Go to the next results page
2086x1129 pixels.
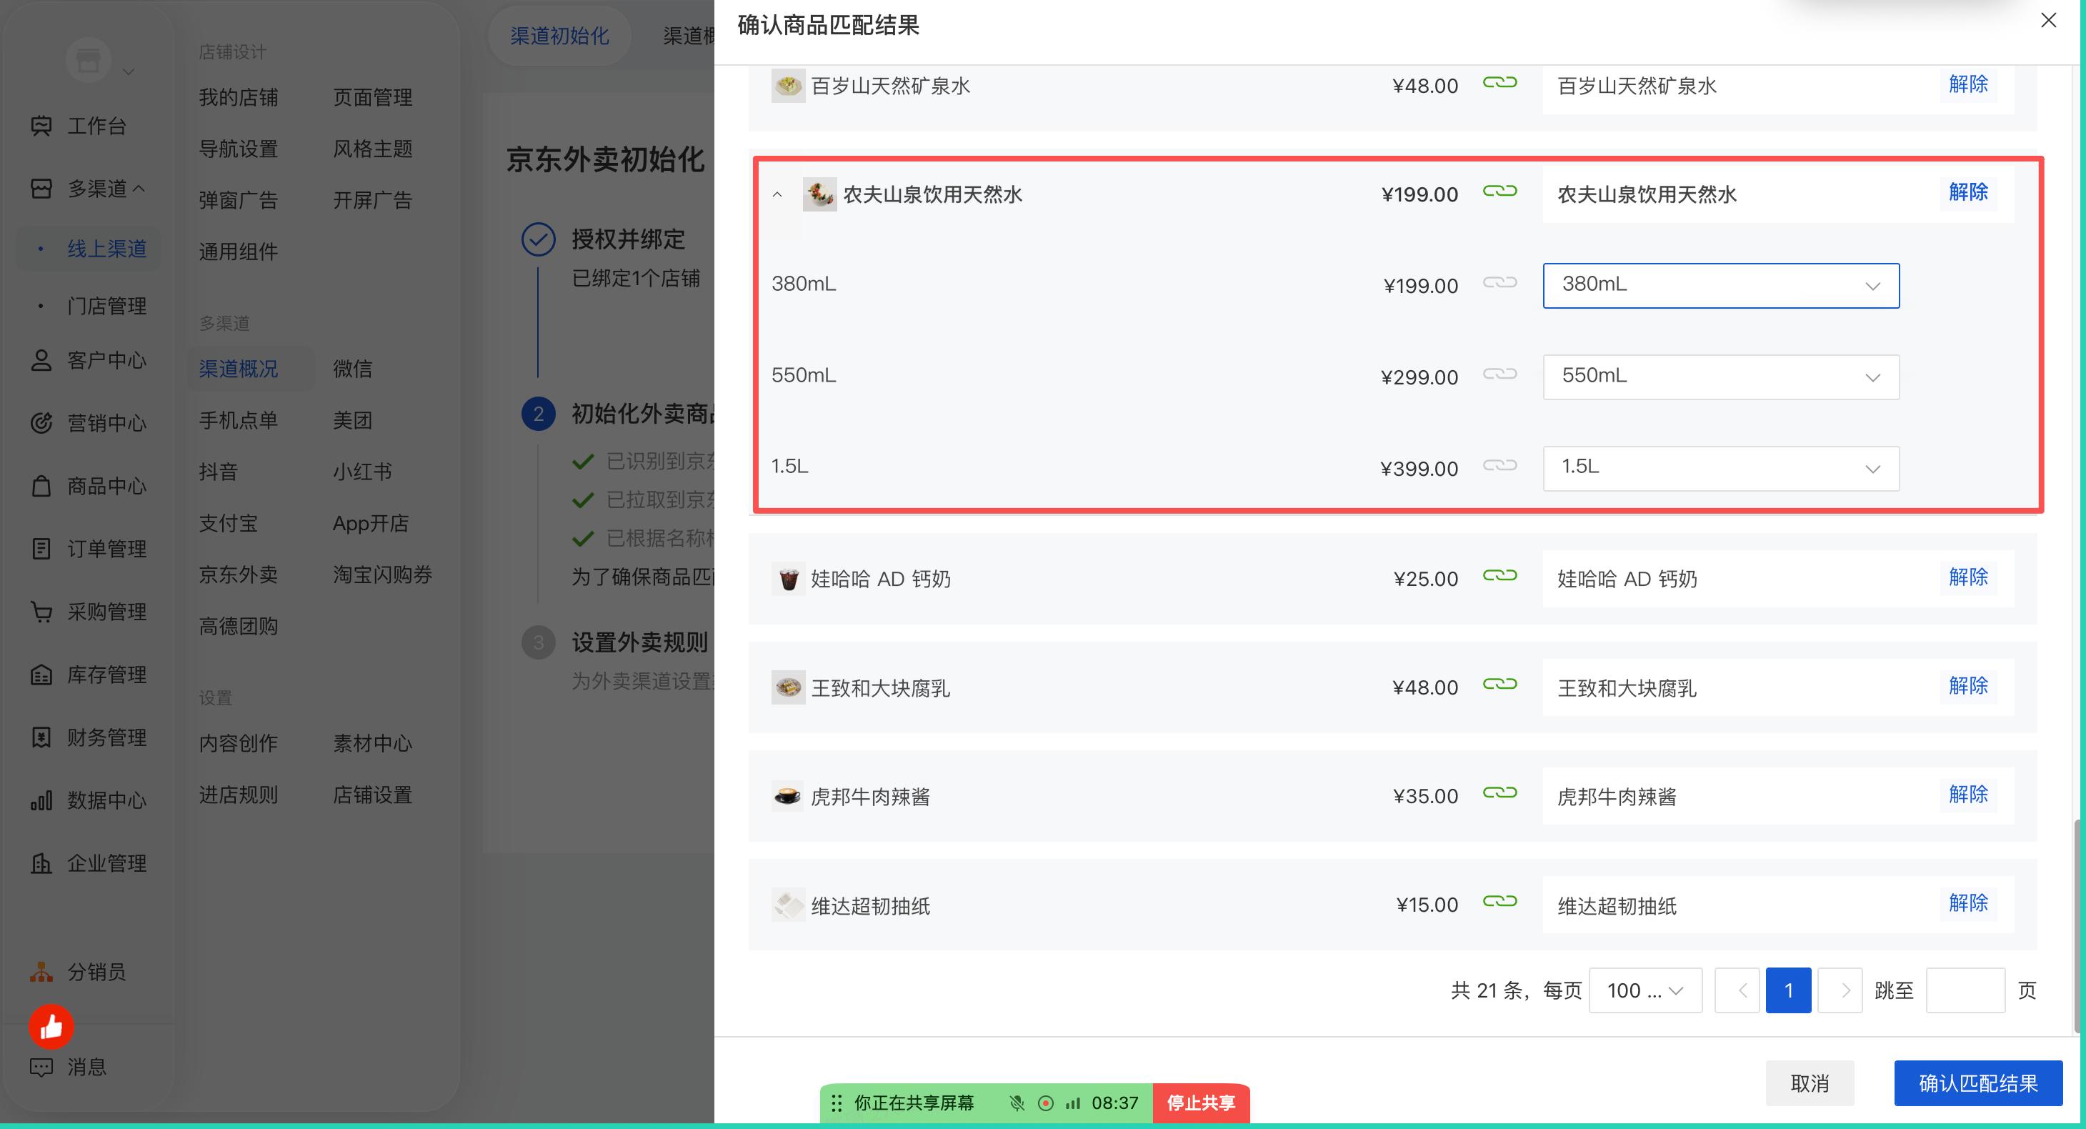click(x=1840, y=990)
